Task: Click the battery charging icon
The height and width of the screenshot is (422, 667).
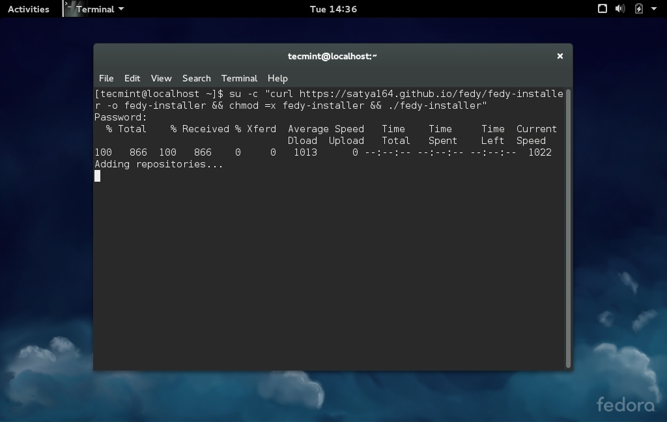Action: point(639,8)
